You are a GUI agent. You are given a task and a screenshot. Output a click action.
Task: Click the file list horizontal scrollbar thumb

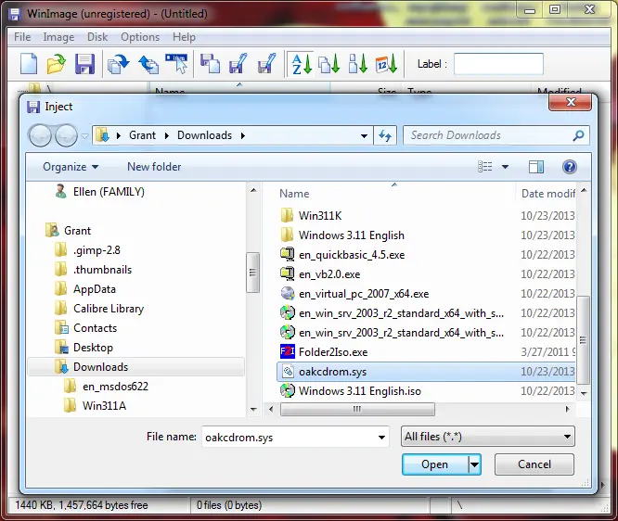357,409
